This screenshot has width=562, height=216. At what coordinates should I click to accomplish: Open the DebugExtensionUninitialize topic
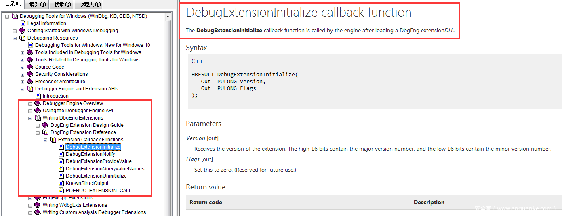pyautogui.click(x=96, y=176)
